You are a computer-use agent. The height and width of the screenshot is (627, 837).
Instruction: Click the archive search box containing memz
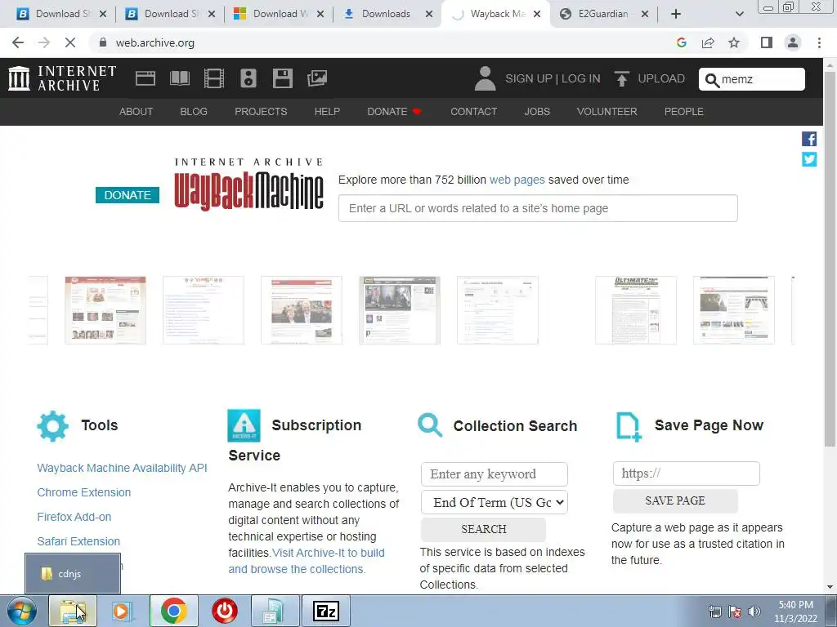click(752, 79)
